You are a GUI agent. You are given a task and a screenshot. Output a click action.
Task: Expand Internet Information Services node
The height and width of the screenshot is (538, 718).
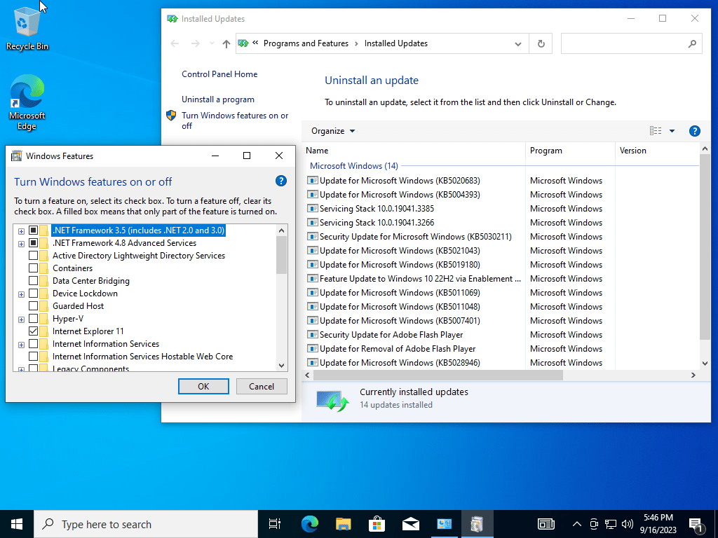[21, 345]
